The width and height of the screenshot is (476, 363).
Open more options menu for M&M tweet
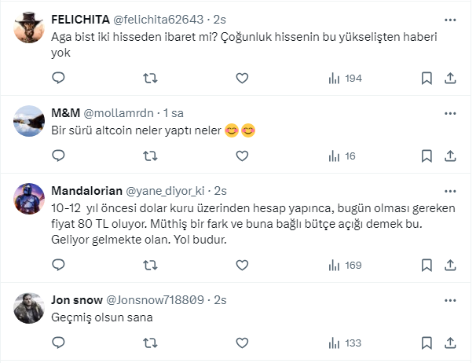(450, 112)
